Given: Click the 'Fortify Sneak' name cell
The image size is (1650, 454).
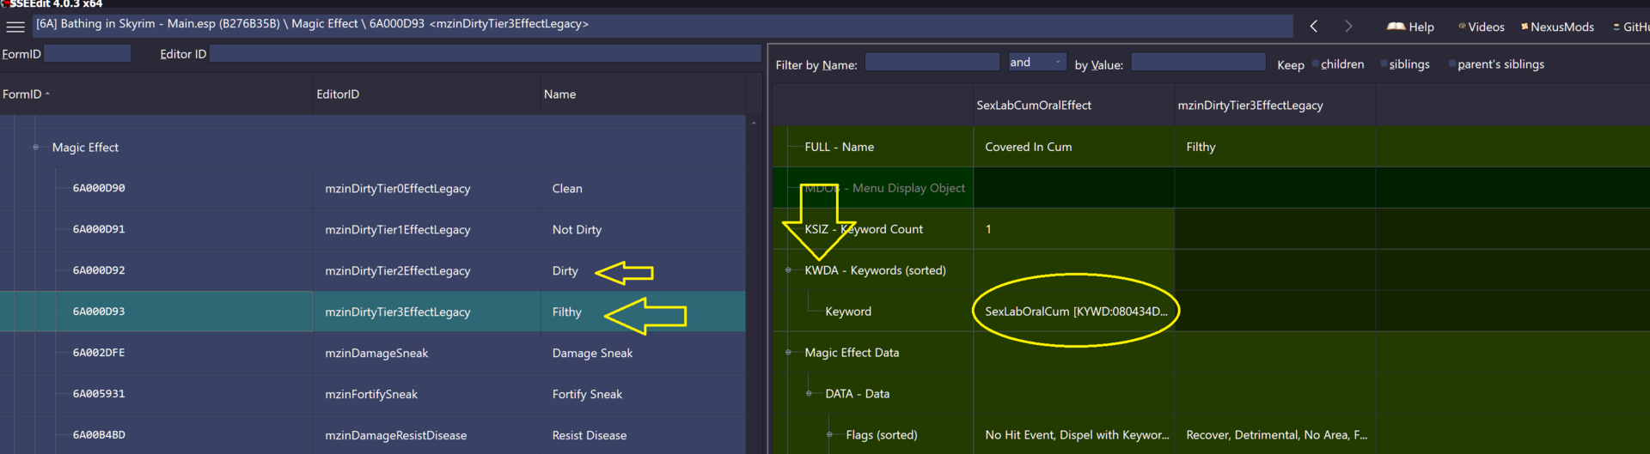Looking at the screenshot, I should pos(644,394).
